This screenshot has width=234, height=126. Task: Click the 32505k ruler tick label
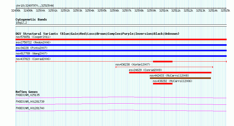pos(102,11)
